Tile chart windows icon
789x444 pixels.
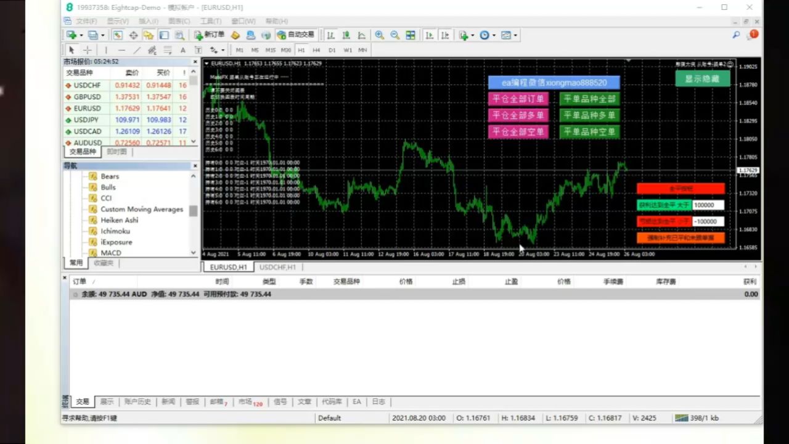click(x=411, y=35)
